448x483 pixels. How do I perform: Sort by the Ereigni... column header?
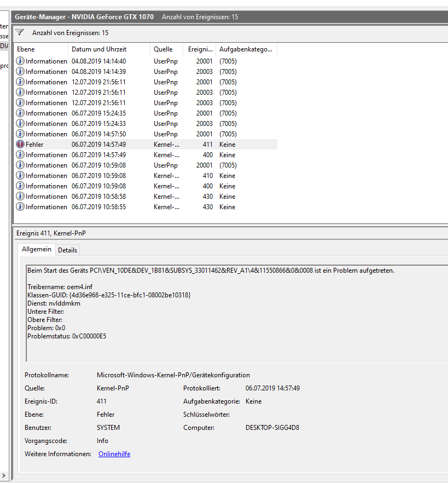point(200,49)
